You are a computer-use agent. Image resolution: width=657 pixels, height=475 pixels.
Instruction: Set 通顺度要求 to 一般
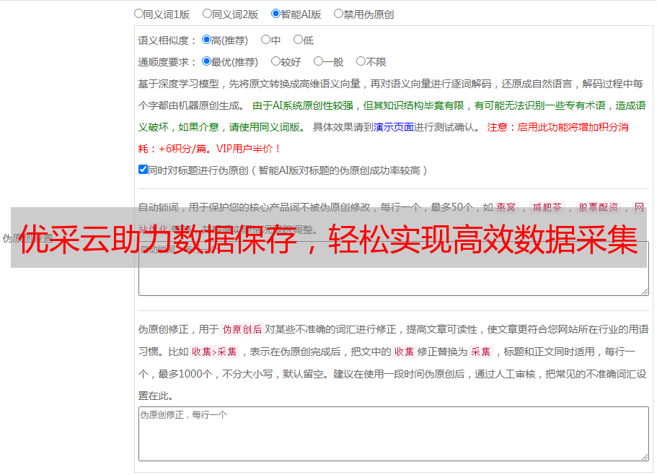(319, 61)
